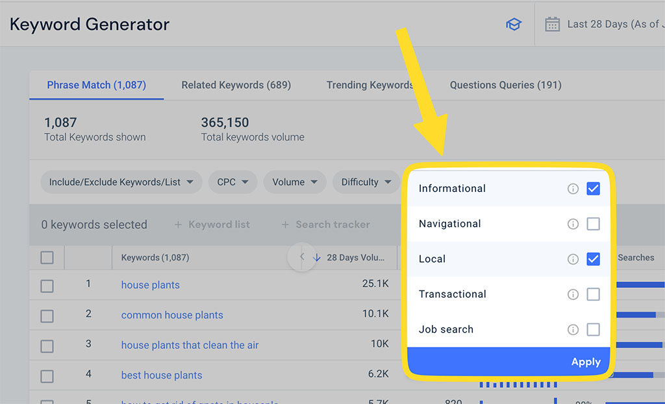Viewport: 665px width, 404px height.
Task: Click info icon next to Job search
Action: pyautogui.click(x=573, y=329)
